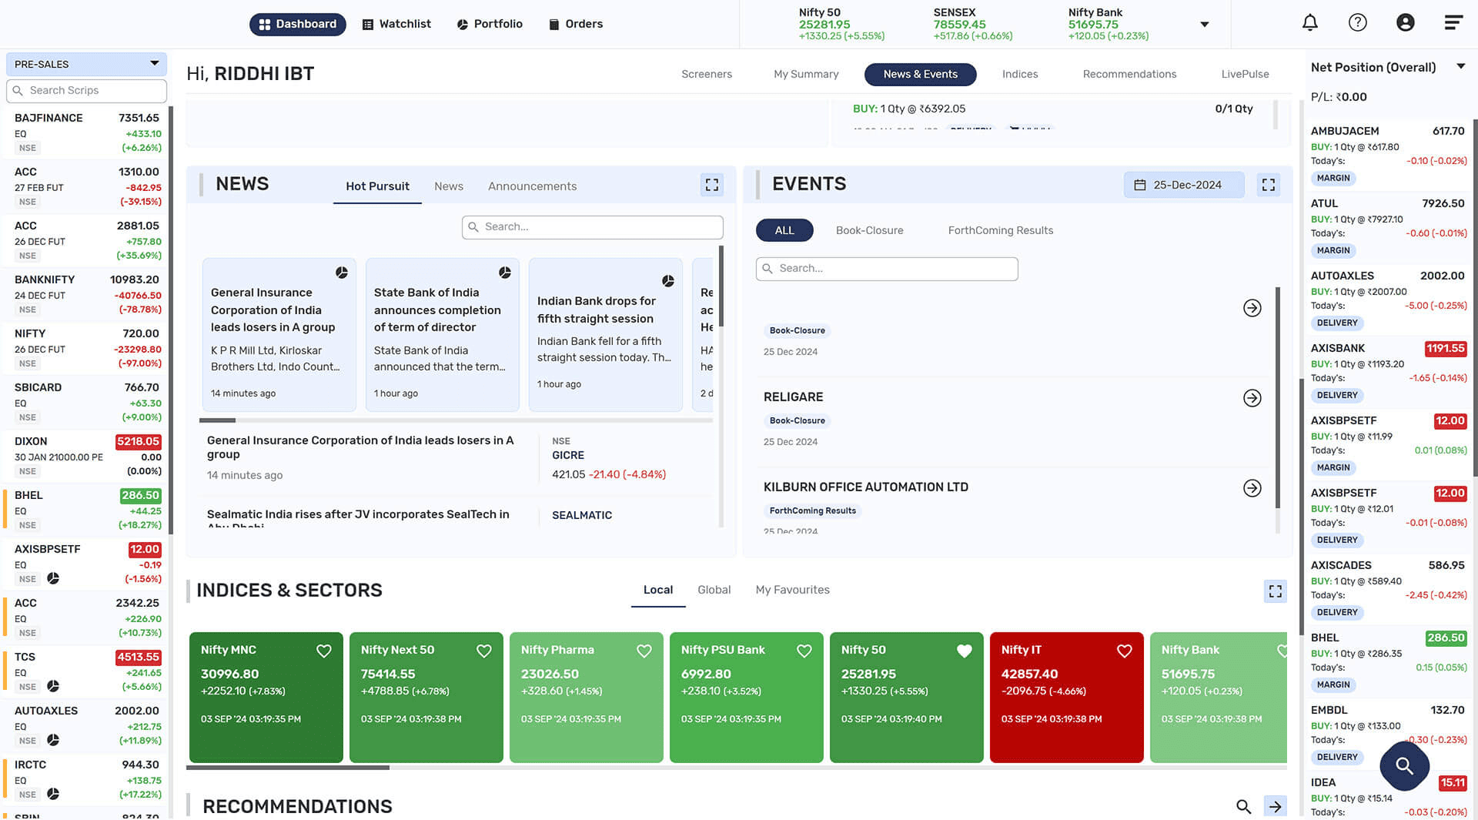
Task: Favourite the Nifty MNC index card
Action: pyautogui.click(x=324, y=651)
